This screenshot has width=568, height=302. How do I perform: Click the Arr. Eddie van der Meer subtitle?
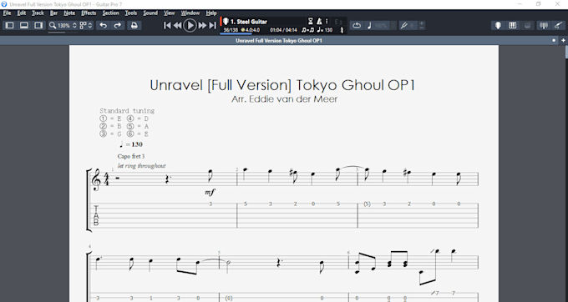coord(284,98)
